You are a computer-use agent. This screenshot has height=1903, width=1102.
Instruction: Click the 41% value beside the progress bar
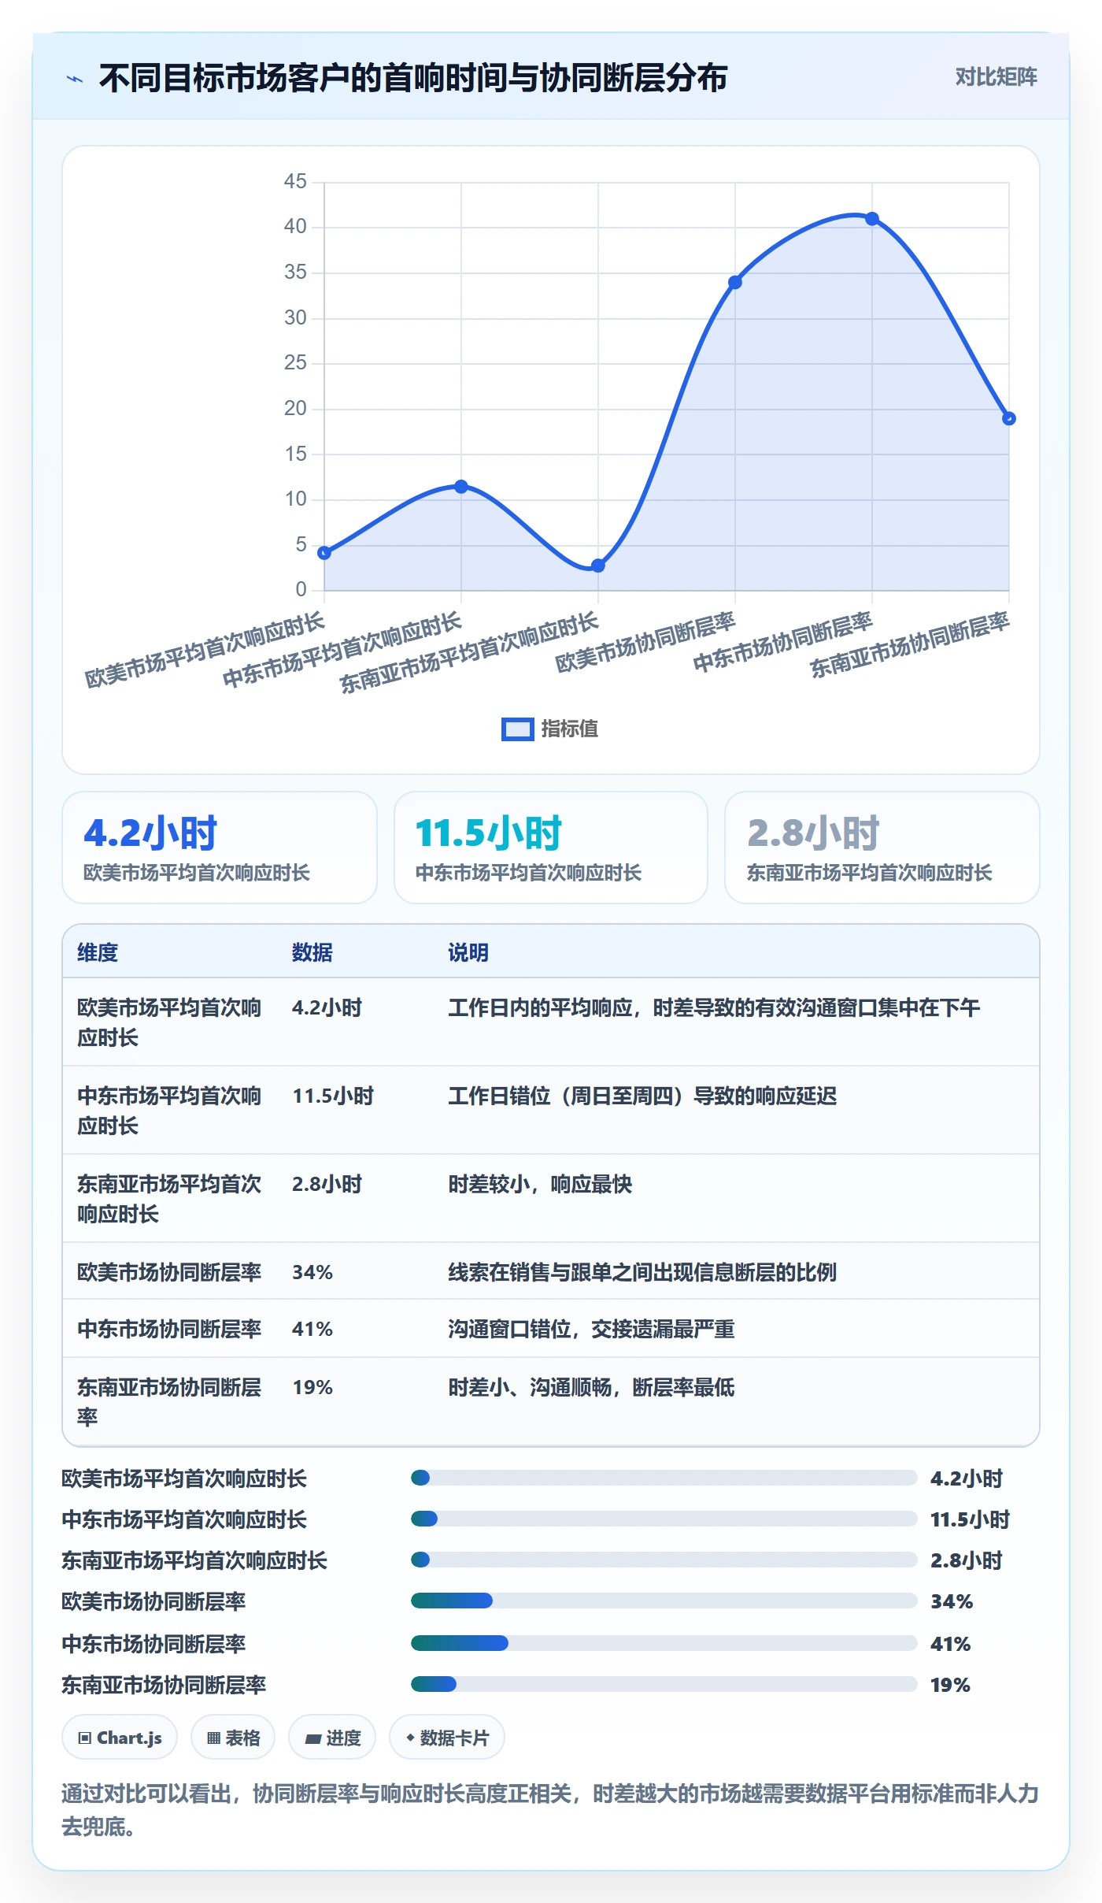pos(951,1644)
